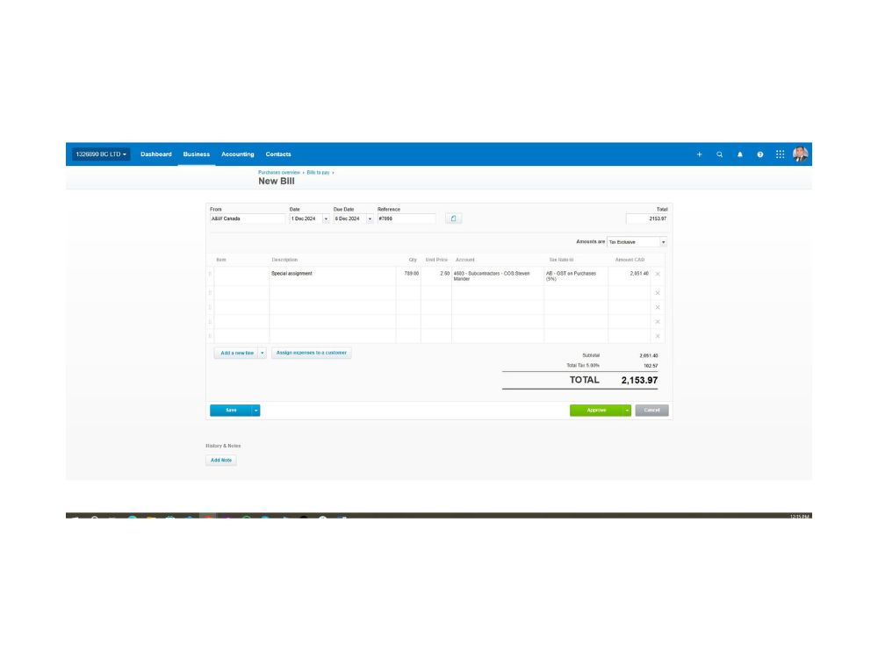Click the bold TOTAL amount 2,153.97
878x658 pixels.
point(639,381)
